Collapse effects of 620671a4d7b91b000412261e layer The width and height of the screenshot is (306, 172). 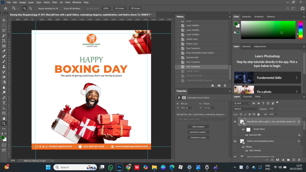tap(302, 141)
